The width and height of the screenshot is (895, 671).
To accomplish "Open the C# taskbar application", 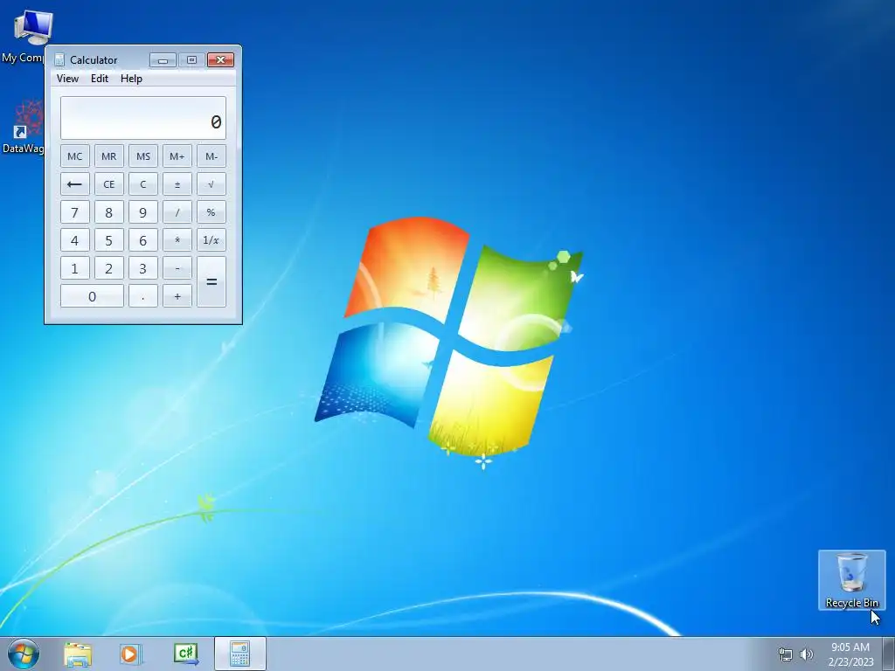I will tap(185, 654).
